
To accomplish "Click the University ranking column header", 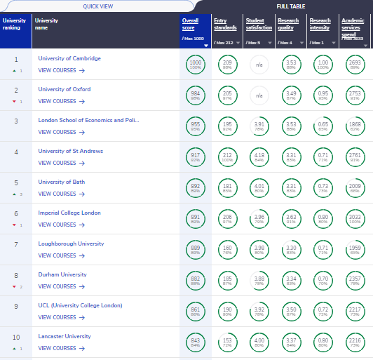I will tap(15, 31).
